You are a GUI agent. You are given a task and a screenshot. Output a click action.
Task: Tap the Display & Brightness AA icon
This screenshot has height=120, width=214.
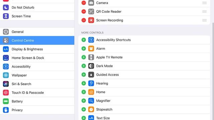click(6, 49)
